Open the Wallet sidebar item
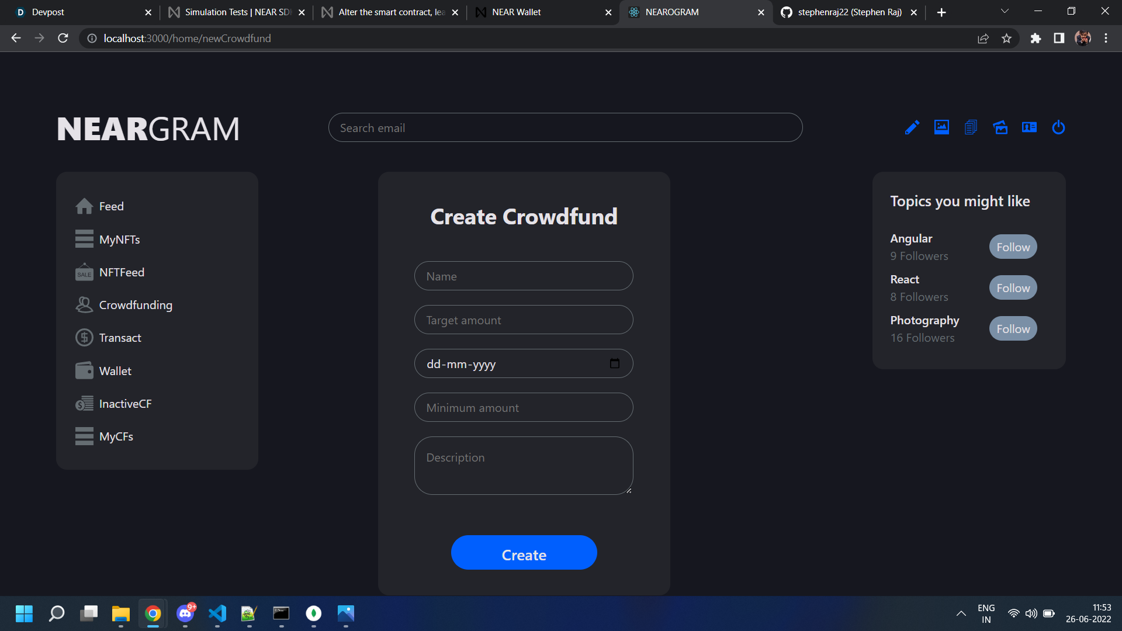 click(115, 371)
